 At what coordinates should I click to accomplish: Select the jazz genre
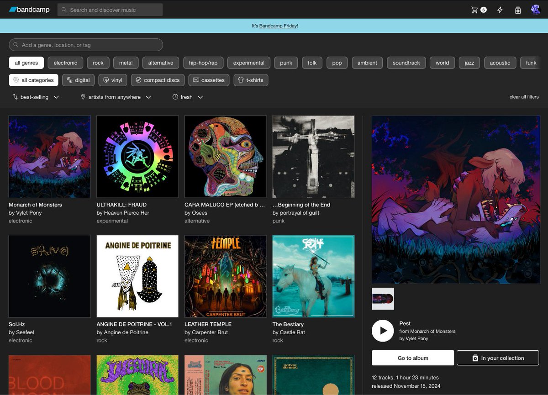point(469,63)
